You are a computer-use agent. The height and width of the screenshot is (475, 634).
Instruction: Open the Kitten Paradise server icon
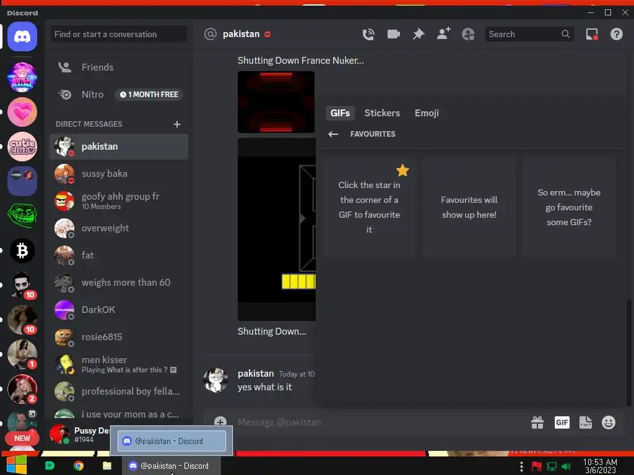22,77
